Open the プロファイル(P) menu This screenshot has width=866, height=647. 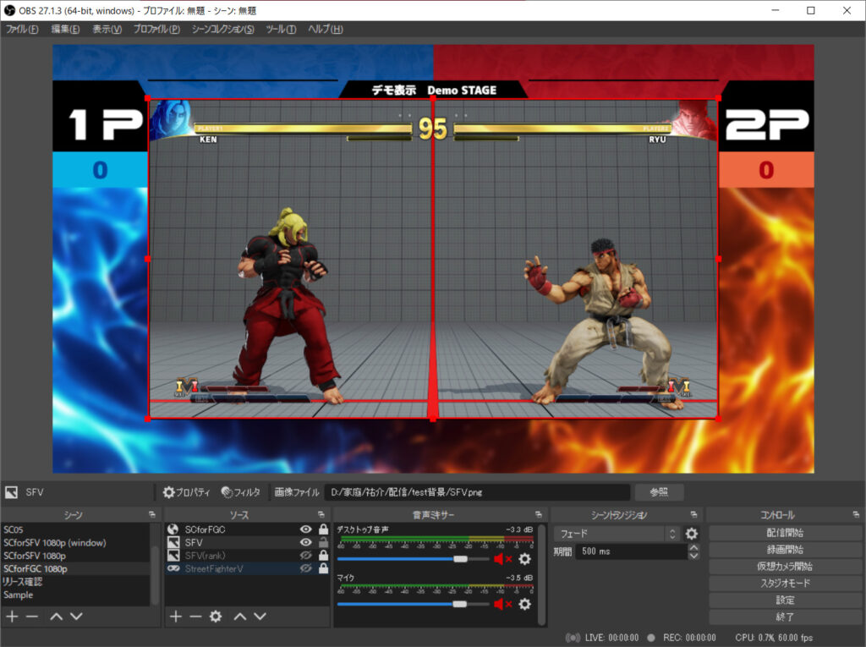coord(156,30)
